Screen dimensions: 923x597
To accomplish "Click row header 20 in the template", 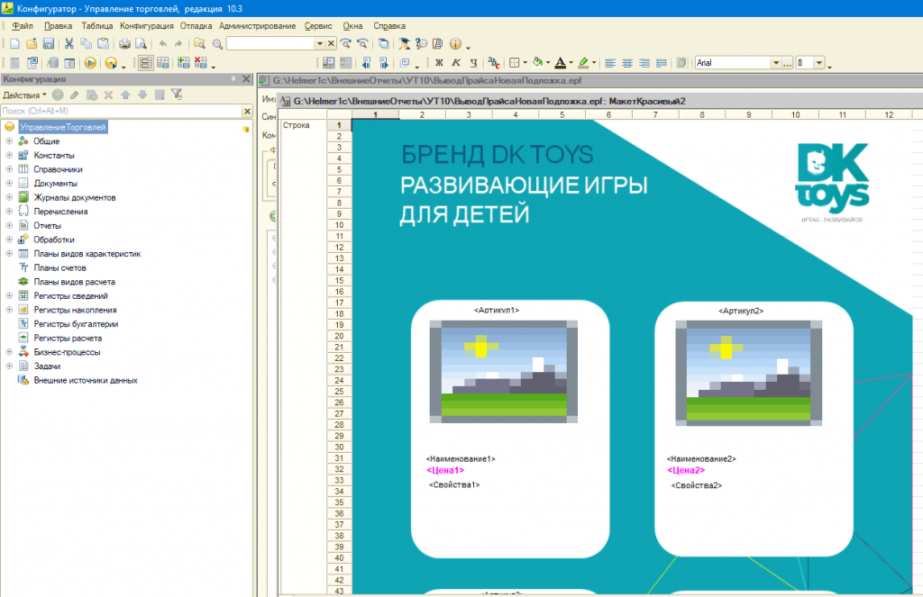I will 339,336.
